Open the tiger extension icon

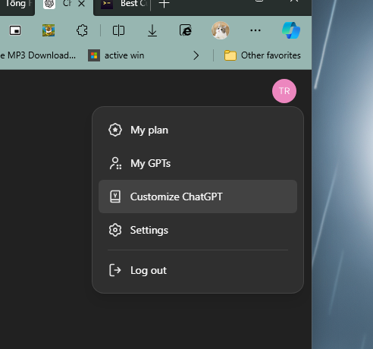coord(49,30)
